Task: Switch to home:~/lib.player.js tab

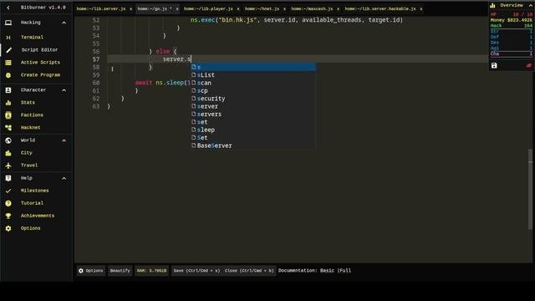Action: (x=208, y=9)
